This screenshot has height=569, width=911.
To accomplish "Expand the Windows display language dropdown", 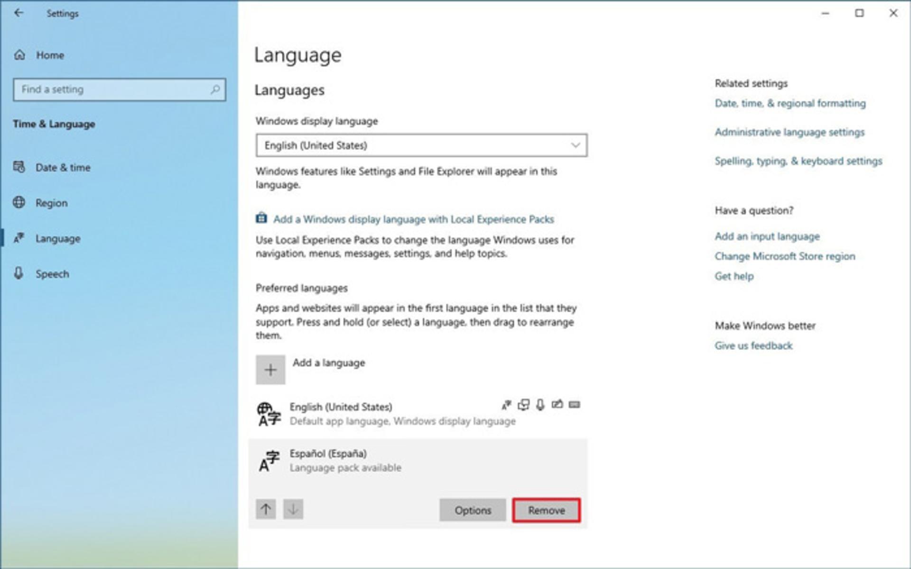I will pos(421,145).
